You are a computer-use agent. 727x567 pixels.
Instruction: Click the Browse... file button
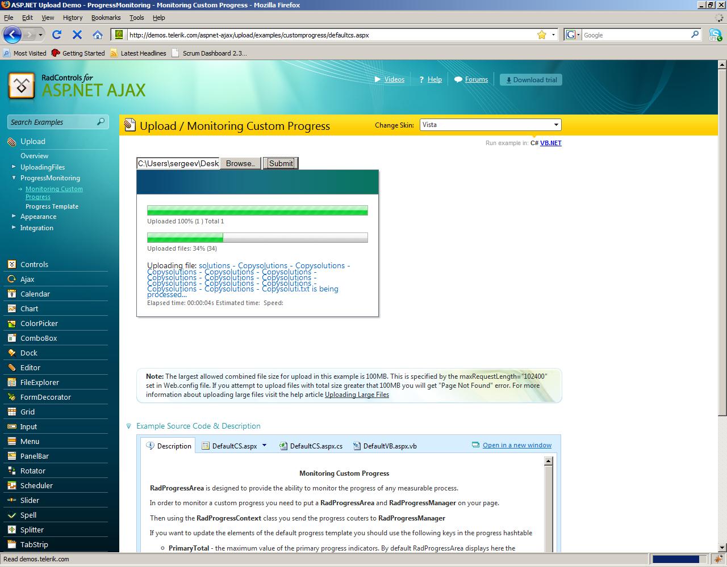[240, 163]
